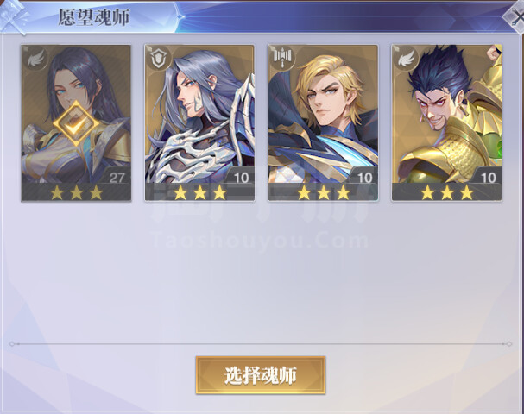This screenshot has height=414, width=524.
Task: Click the tower icon on the blond hero card
Action: [281, 58]
